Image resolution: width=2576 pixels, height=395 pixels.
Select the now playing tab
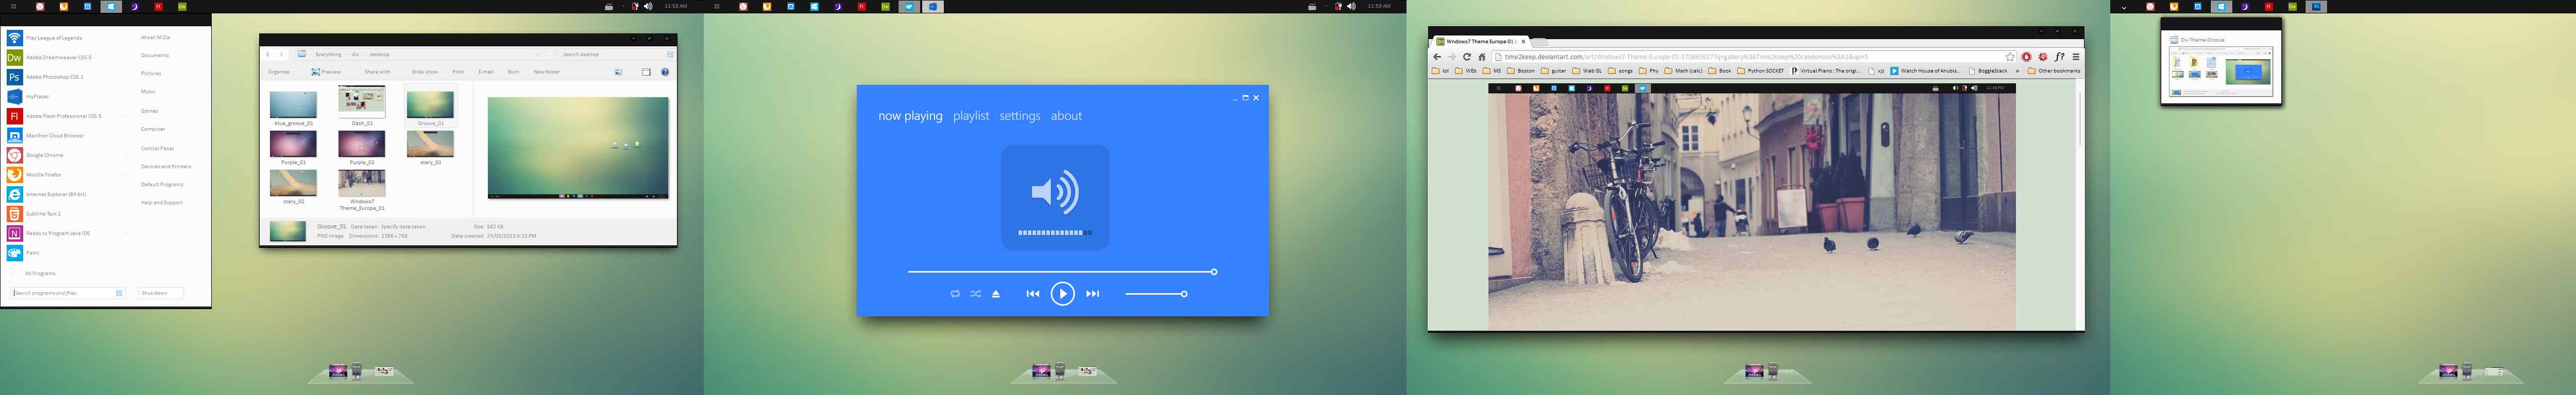pos(910,116)
